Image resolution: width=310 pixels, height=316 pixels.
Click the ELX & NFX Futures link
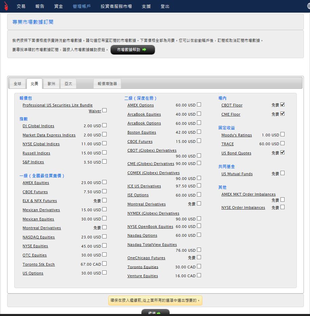pos(40,201)
